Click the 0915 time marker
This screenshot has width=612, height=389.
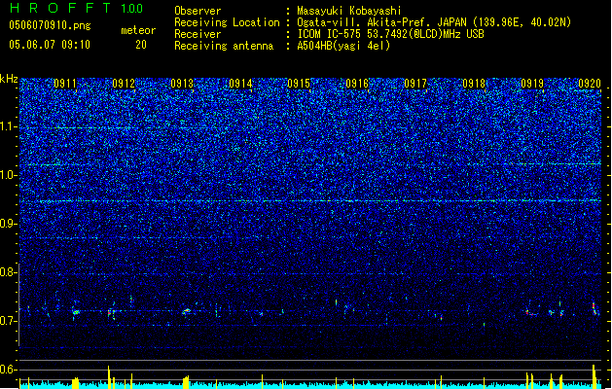[299, 84]
